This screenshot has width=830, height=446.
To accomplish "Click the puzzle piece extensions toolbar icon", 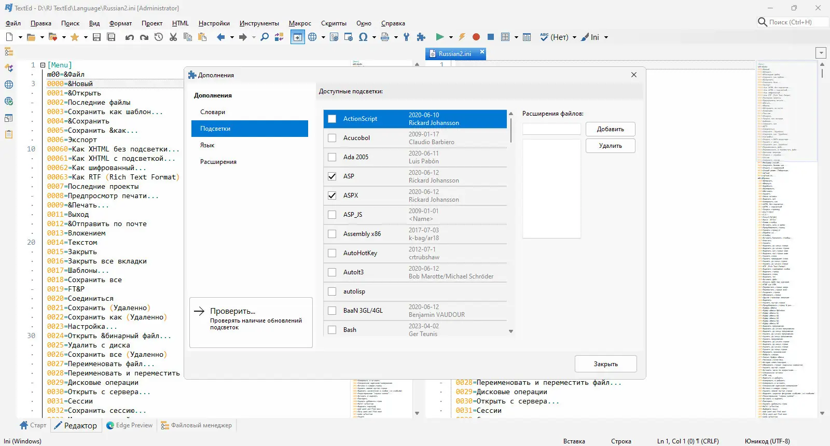I will (x=421, y=37).
